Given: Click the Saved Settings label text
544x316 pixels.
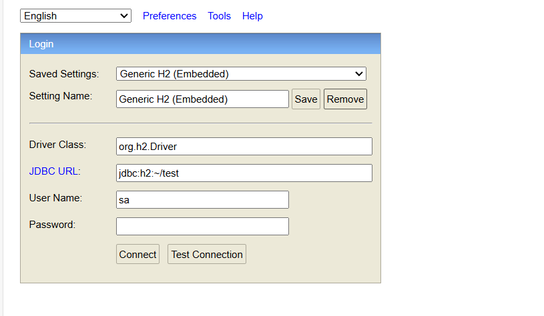Looking at the screenshot, I should [64, 74].
